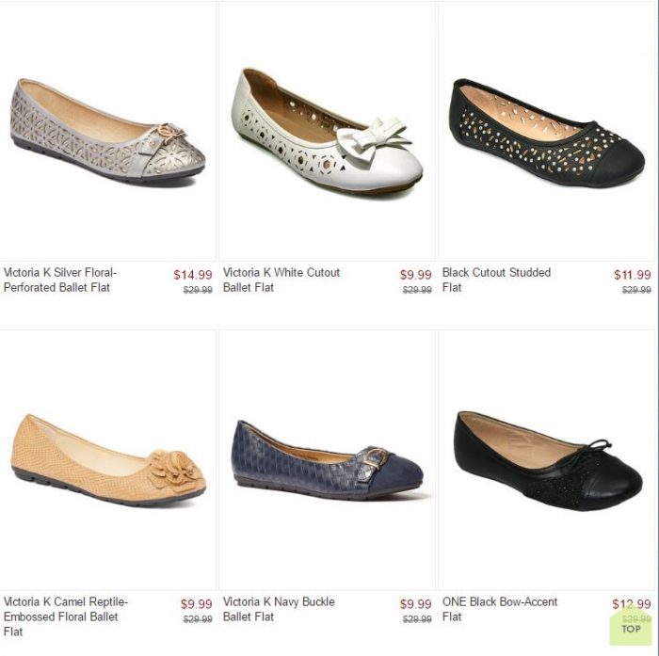Click the TOP back-to-top tag icon
The height and width of the screenshot is (656, 659).
point(631,626)
